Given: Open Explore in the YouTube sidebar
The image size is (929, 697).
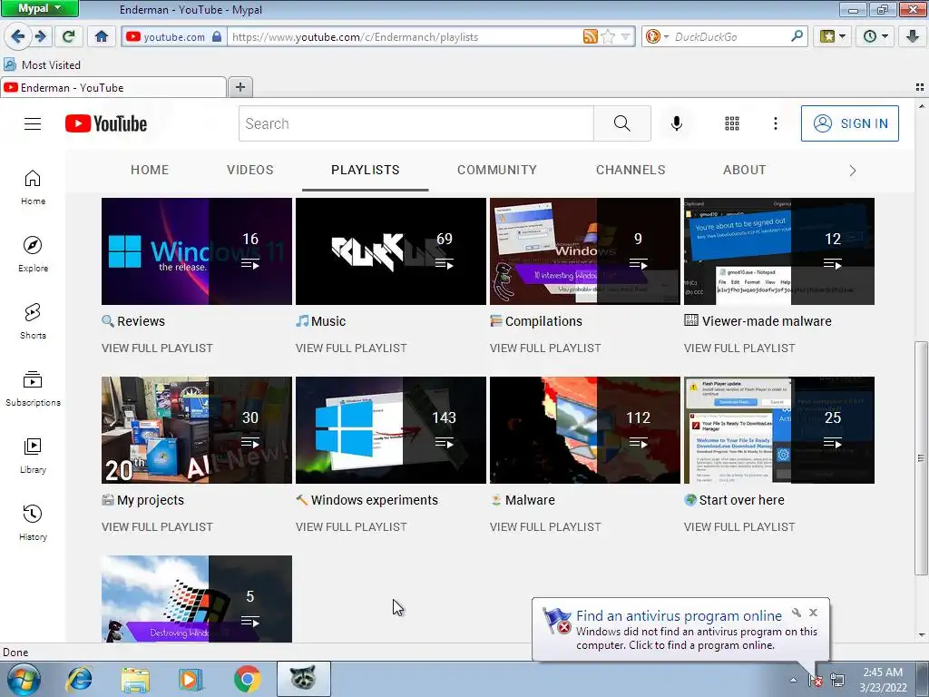Looking at the screenshot, I should 33,254.
